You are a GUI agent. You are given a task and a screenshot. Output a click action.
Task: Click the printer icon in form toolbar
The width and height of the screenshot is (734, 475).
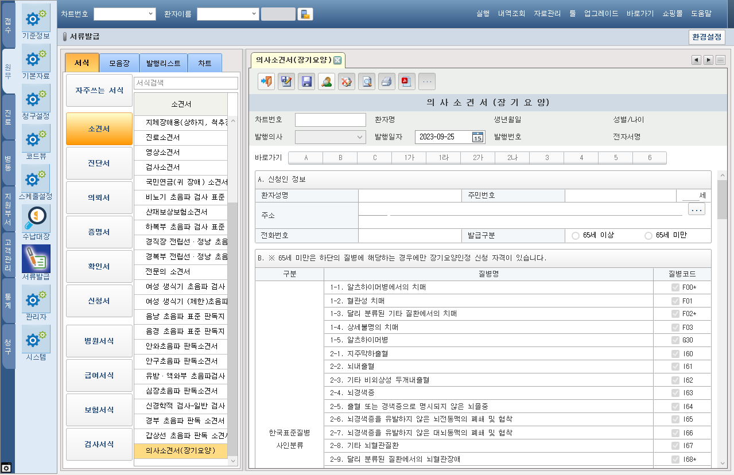(x=387, y=81)
